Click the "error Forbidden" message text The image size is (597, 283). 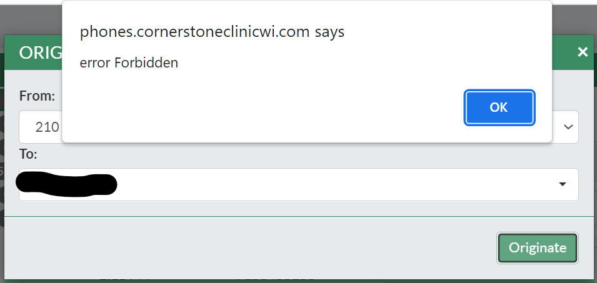[x=129, y=62]
